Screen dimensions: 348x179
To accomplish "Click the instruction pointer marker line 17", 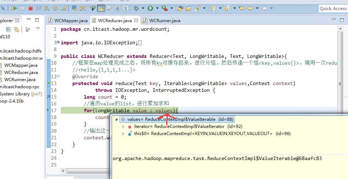I will [x=48, y=110].
